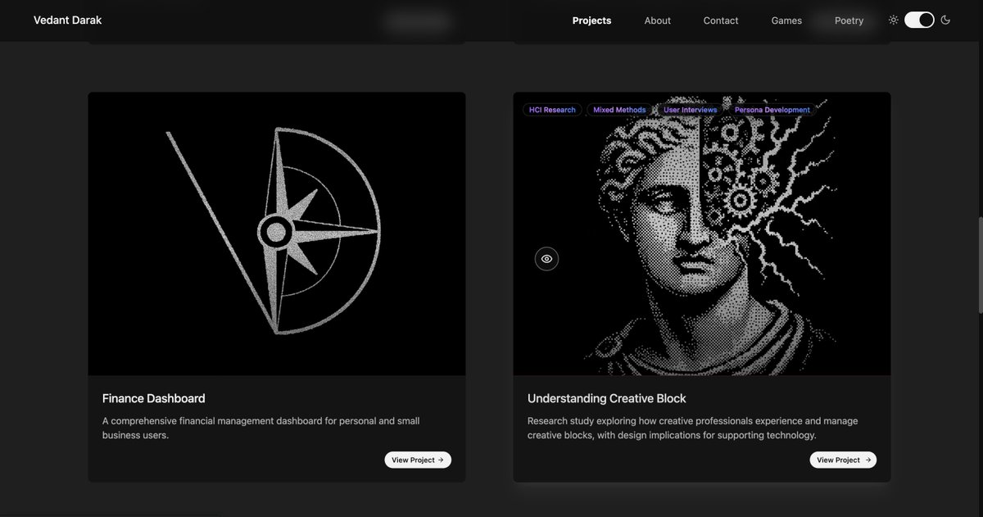Click the moon dark-mode icon
Screen dimensions: 983x517
coord(945,20)
